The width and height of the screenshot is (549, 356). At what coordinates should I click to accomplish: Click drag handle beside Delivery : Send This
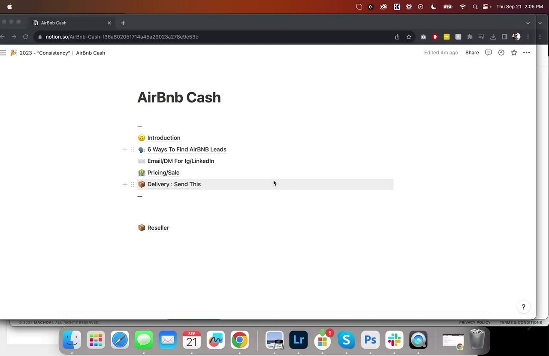133,184
